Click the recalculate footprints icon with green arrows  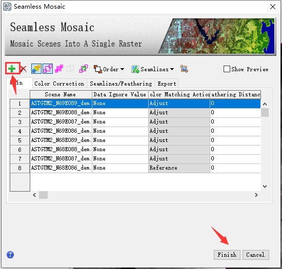(84, 69)
